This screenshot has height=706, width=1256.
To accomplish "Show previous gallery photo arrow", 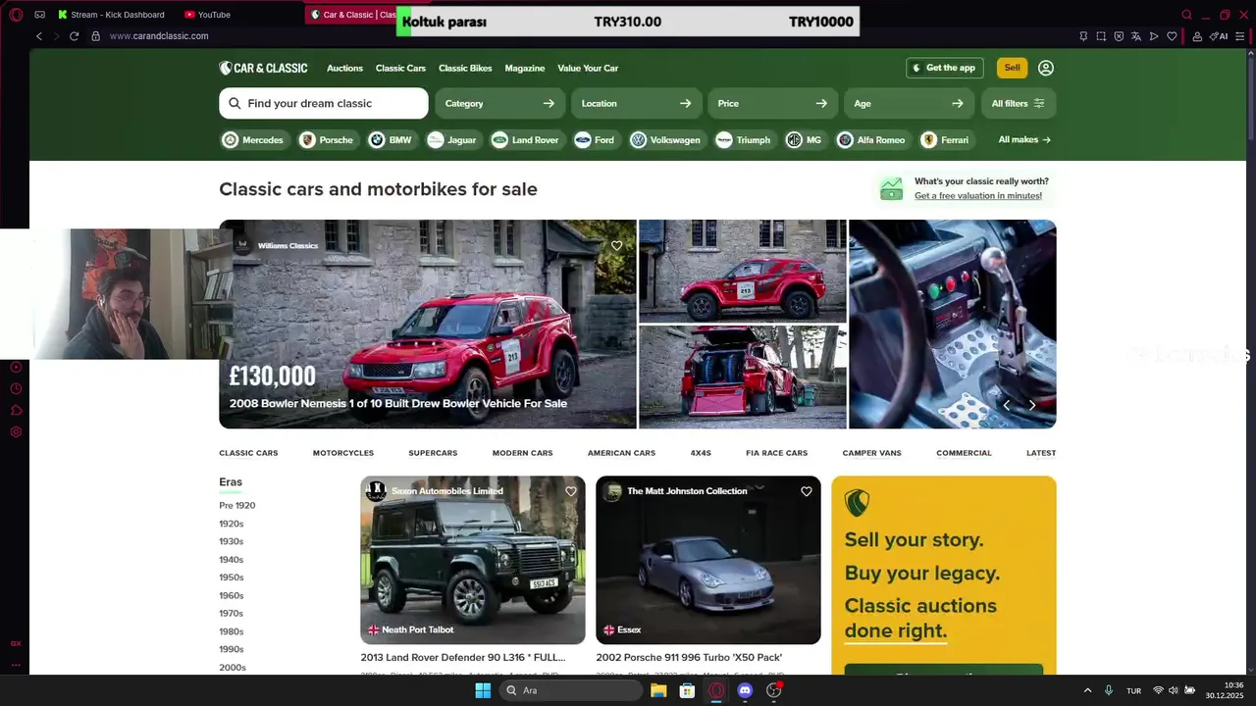I will (1006, 405).
